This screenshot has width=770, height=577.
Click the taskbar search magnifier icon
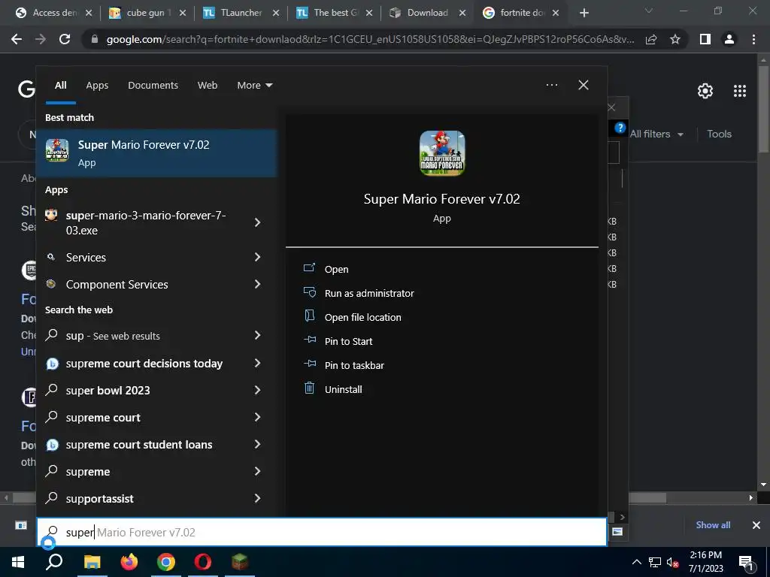(x=54, y=562)
